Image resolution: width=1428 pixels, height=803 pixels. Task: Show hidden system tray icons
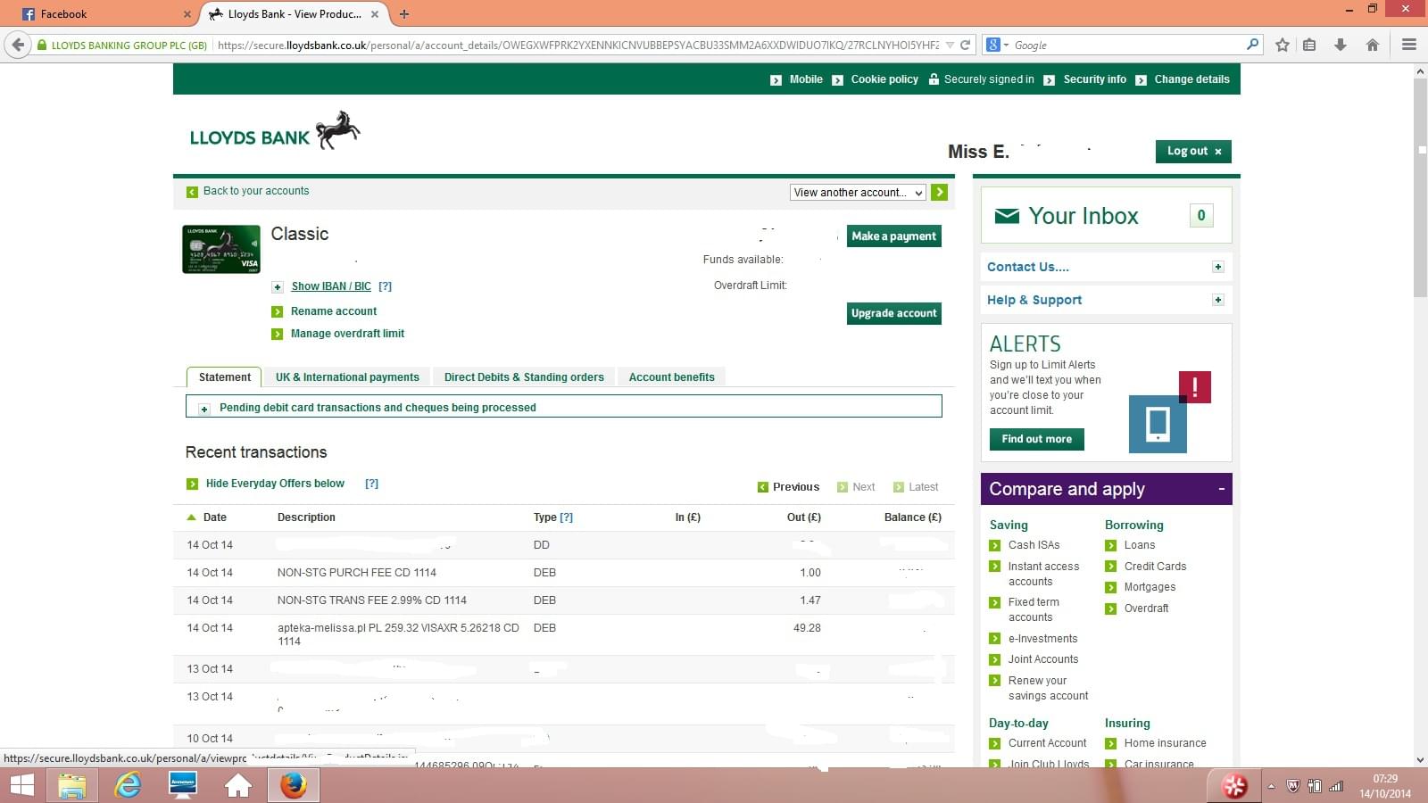click(x=1271, y=786)
